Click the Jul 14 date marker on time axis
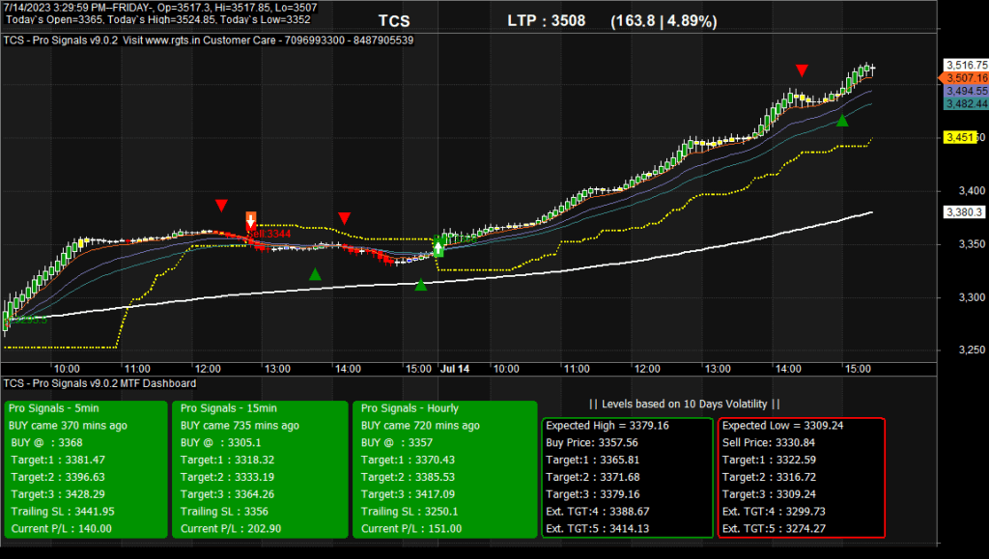The width and height of the screenshot is (989, 559). [455, 369]
